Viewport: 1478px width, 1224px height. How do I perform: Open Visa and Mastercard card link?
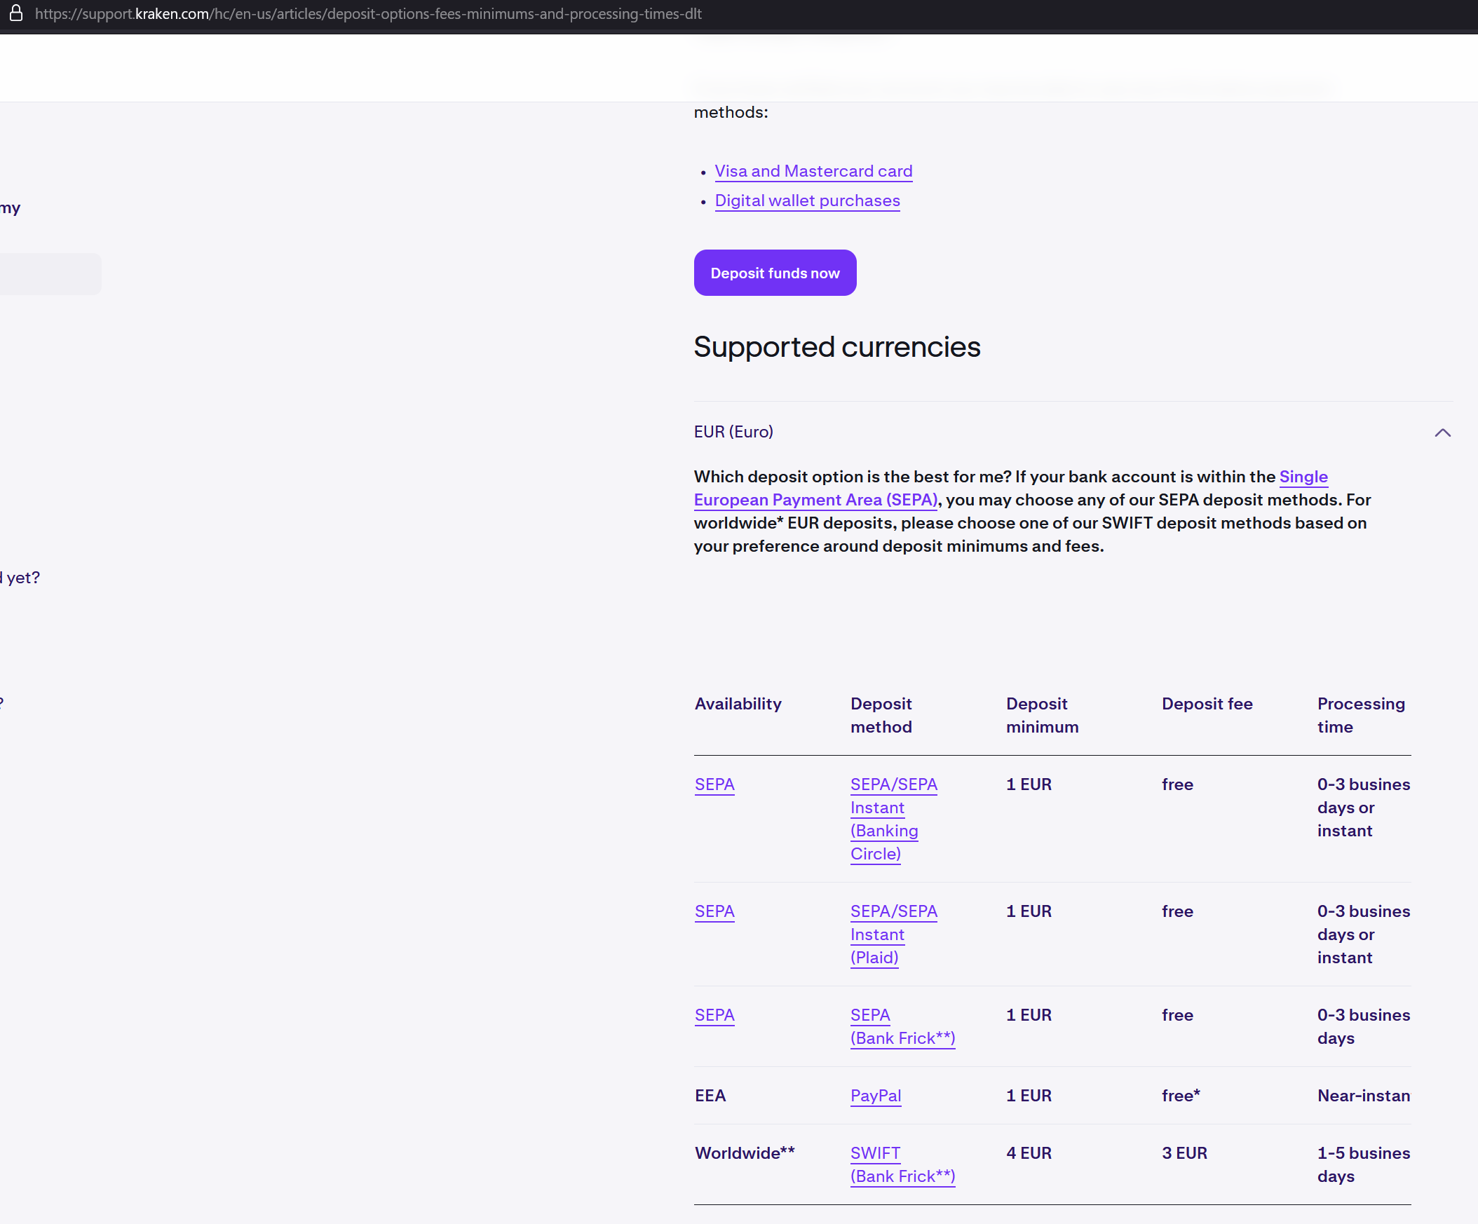pos(813,171)
